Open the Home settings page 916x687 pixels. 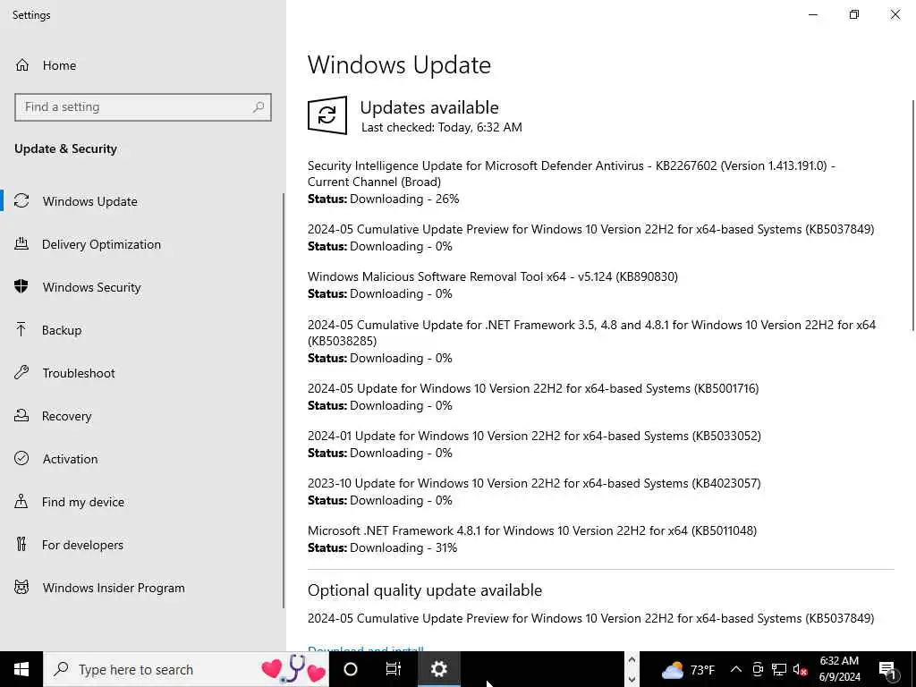[143, 64]
